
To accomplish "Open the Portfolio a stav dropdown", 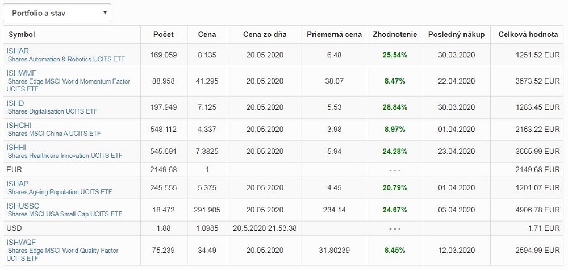I will pos(57,12).
